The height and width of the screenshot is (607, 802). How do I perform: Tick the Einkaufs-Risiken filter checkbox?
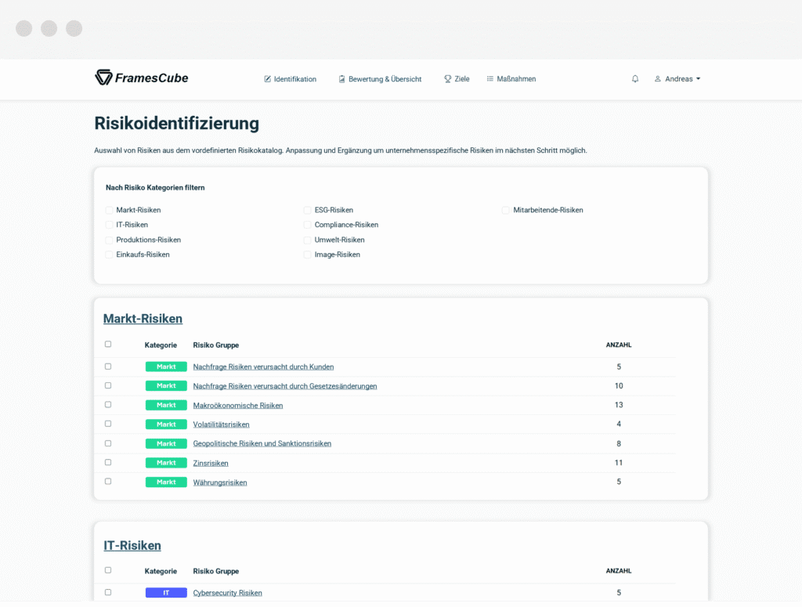coord(109,255)
